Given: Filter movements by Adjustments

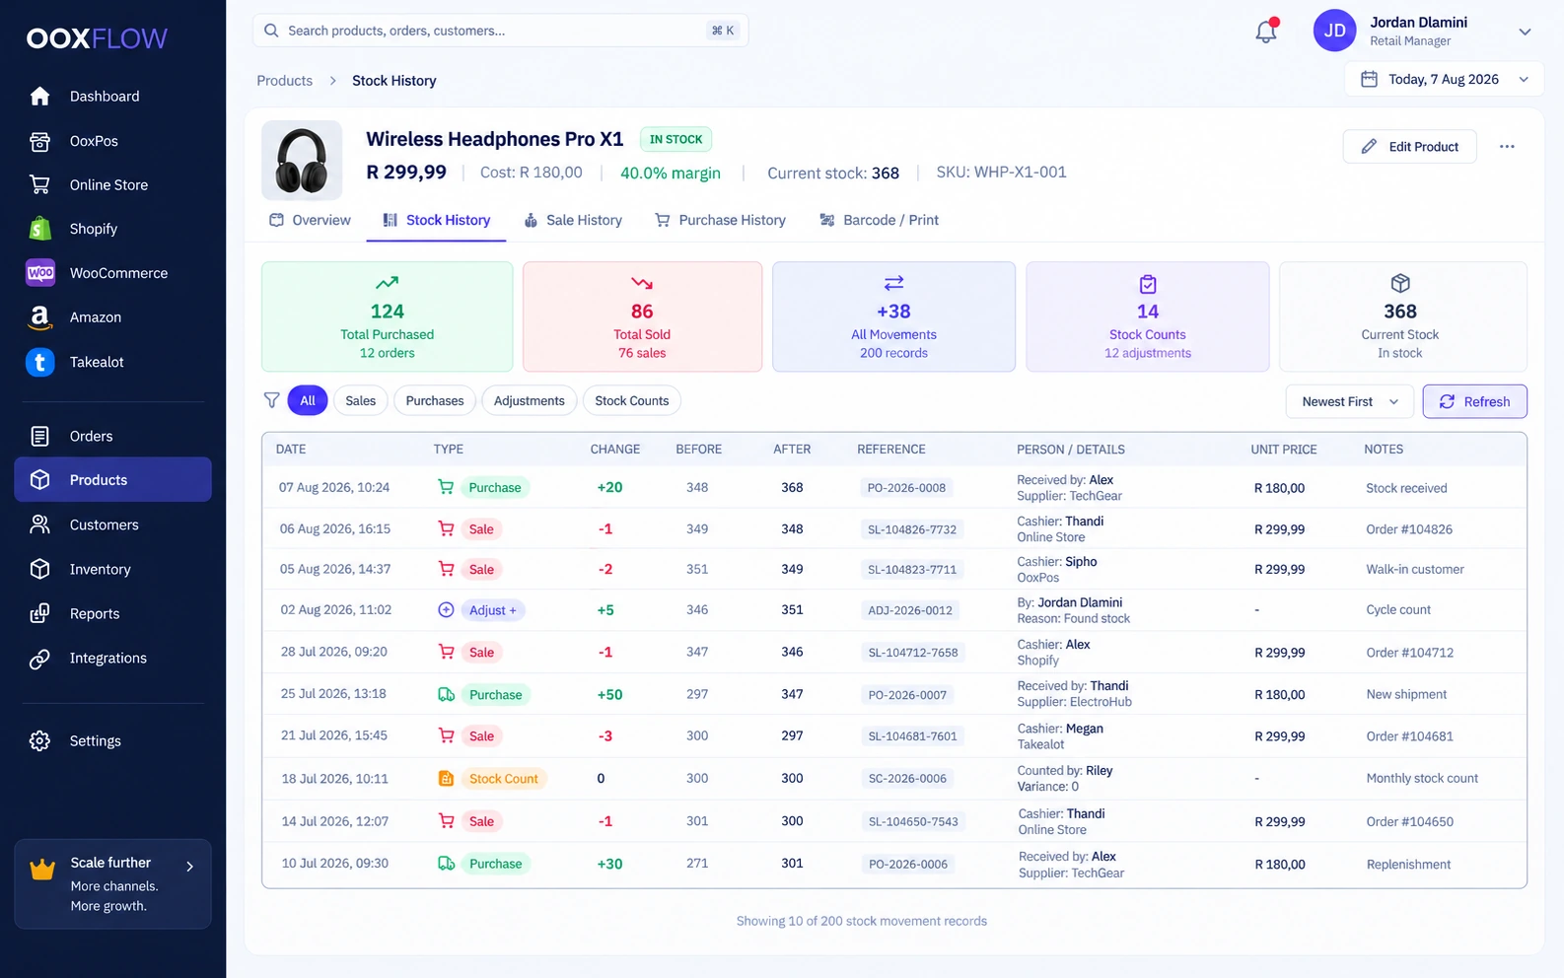Looking at the screenshot, I should (x=530, y=400).
